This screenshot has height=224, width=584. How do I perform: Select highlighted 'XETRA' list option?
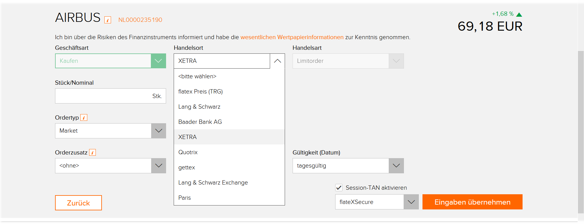click(229, 137)
